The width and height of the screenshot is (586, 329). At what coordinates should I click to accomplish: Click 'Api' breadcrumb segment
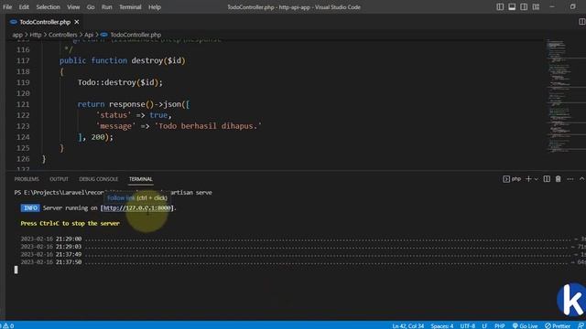[x=89, y=35]
